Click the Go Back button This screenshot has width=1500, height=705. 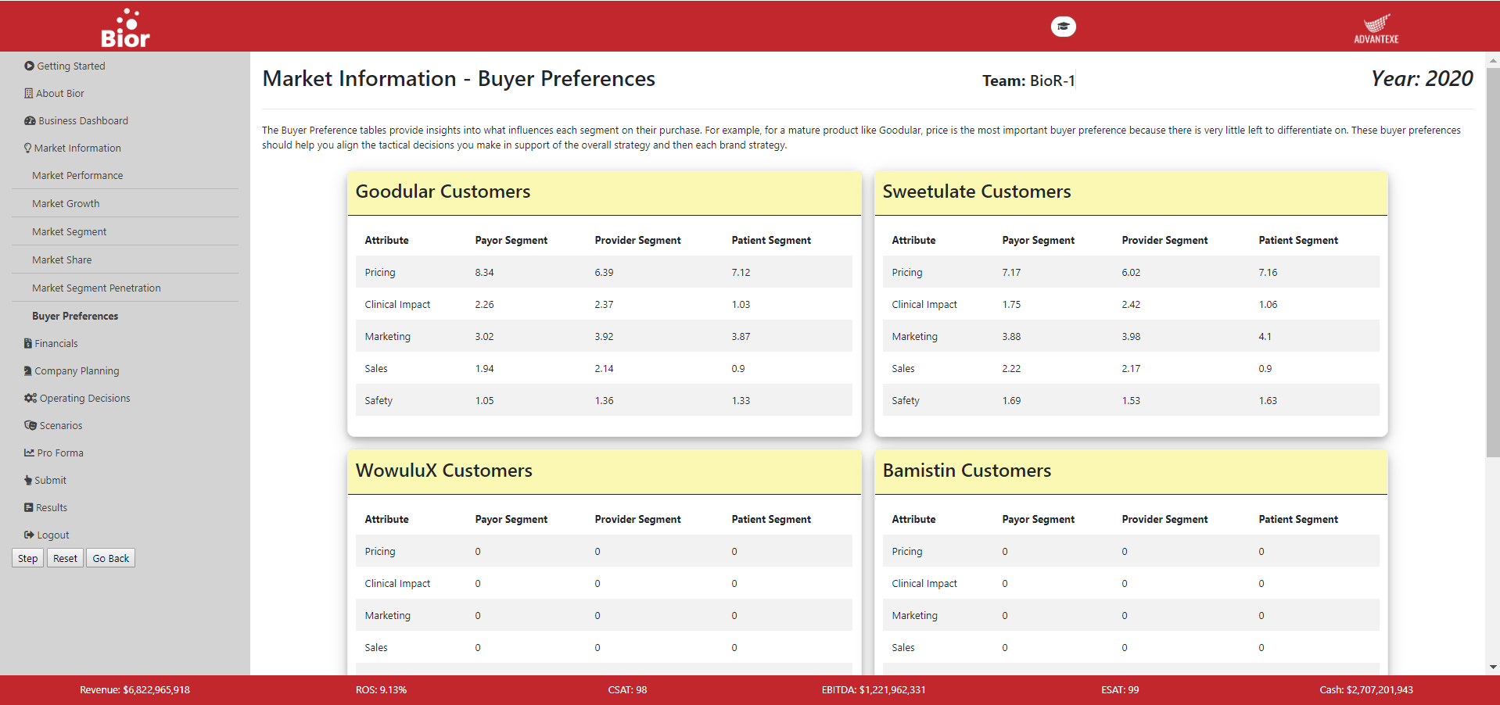point(110,558)
